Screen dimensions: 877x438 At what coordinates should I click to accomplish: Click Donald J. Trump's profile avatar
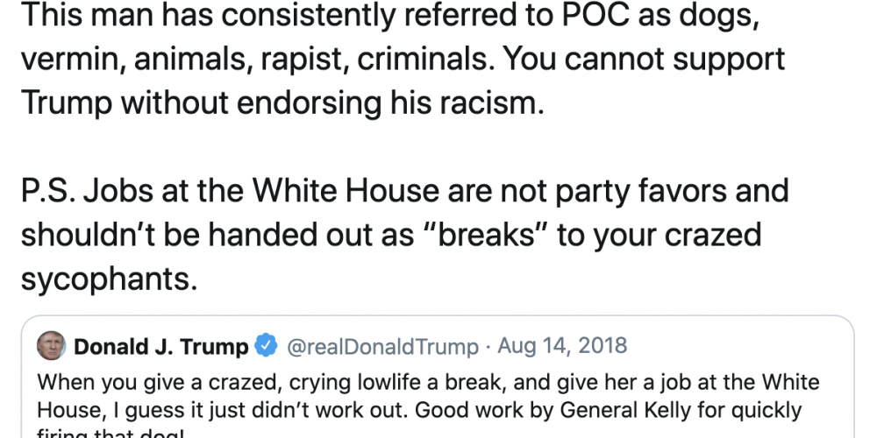[x=51, y=347]
